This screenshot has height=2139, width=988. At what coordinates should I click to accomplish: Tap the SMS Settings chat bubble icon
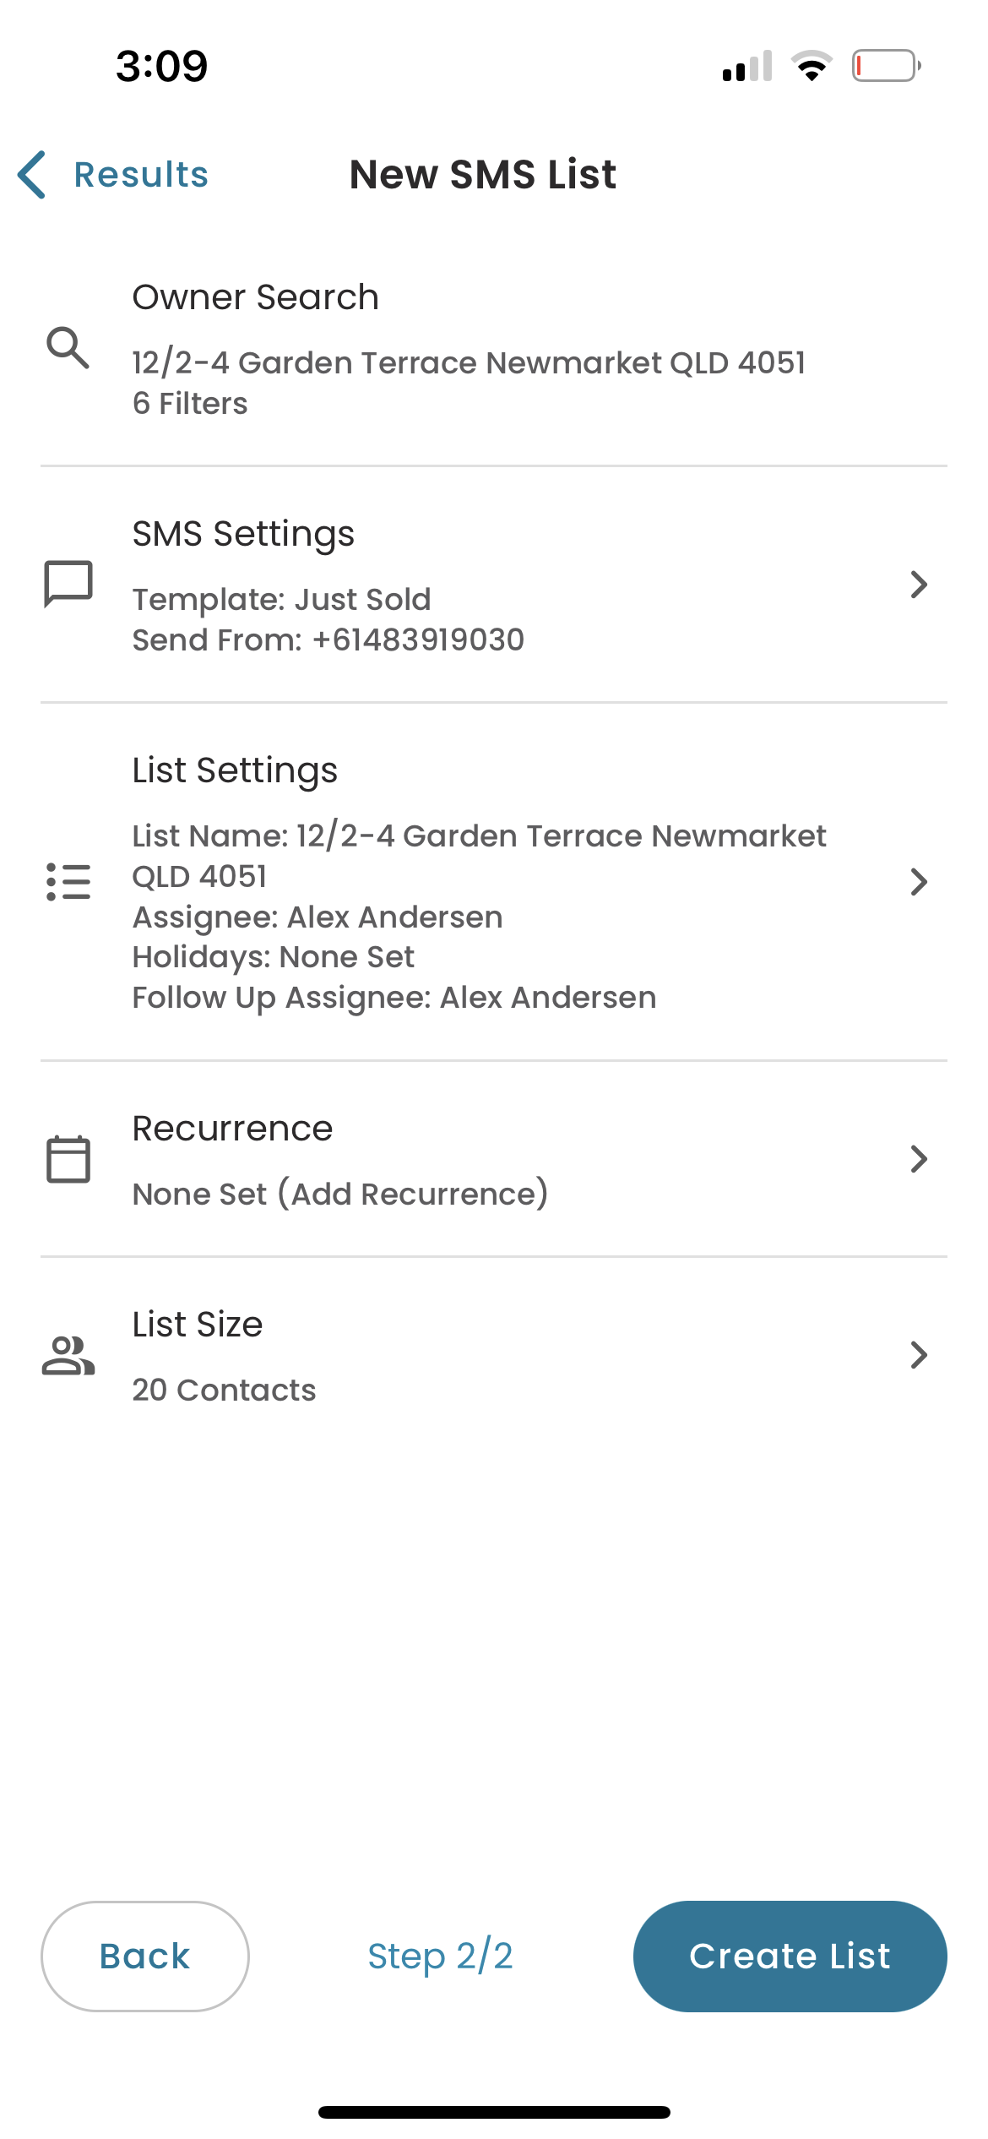point(68,584)
